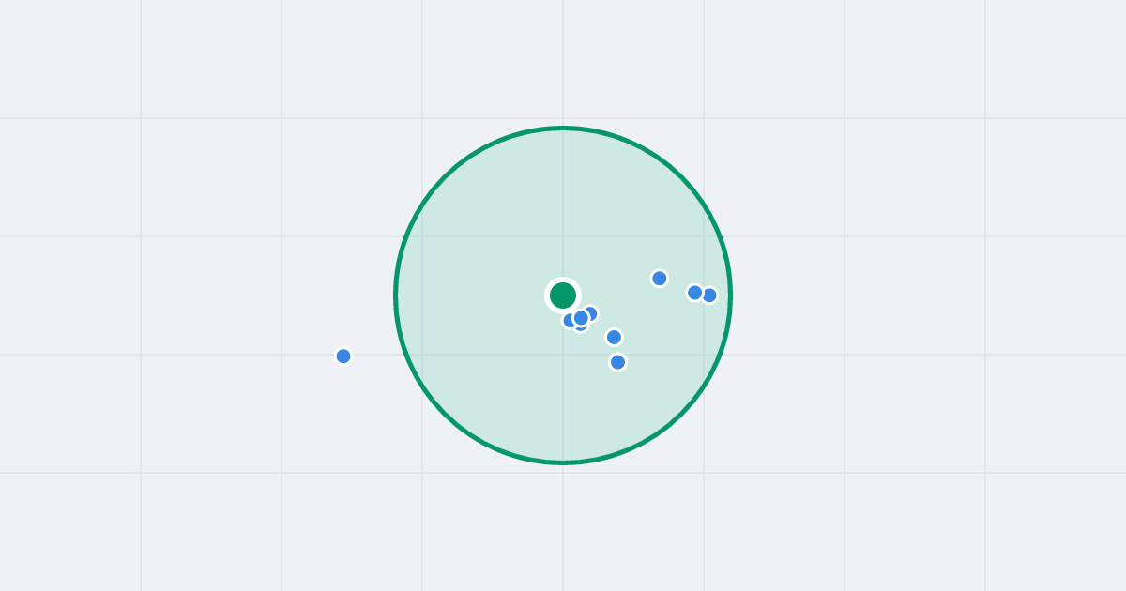Select the topmost blue dot inside the circle

pyautogui.click(x=660, y=279)
